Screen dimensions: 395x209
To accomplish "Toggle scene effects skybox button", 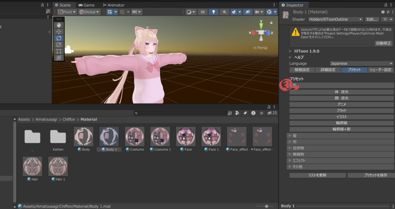I will [x=233, y=12].
